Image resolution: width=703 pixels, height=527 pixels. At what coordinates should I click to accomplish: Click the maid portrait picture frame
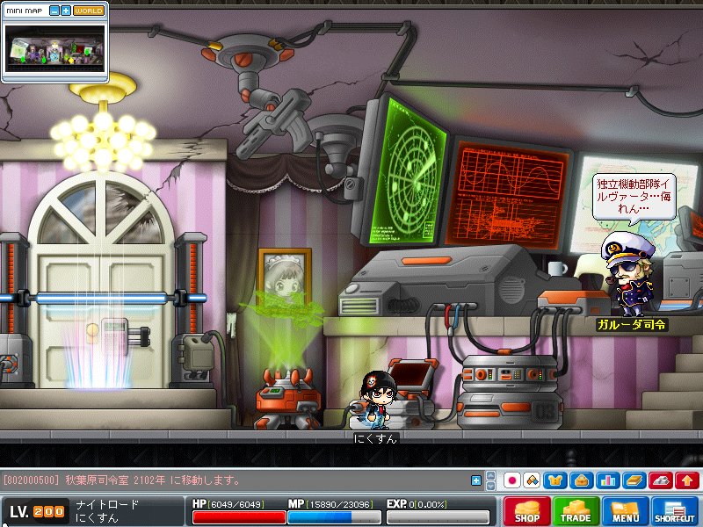(284, 277)
